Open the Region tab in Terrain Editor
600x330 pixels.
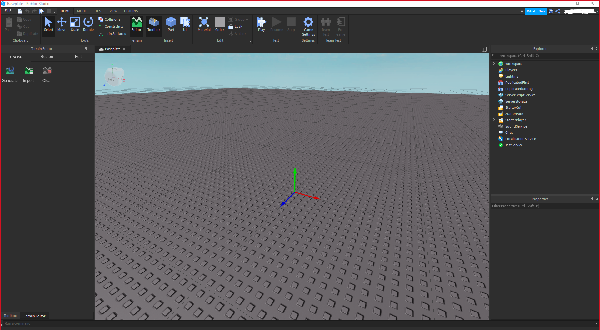[47, 57]
